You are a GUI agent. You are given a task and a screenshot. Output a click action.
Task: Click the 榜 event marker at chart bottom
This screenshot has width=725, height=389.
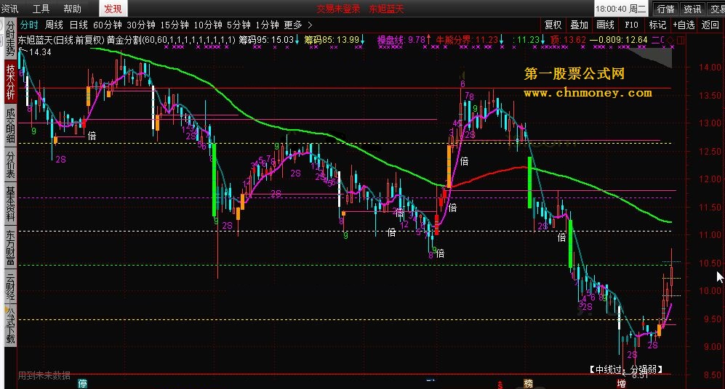click(529, 383)
